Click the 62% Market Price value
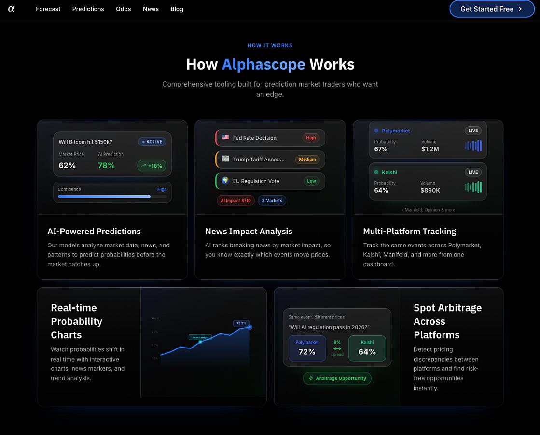This screenshot has width=540, height=435. click(x=67, y=166)
